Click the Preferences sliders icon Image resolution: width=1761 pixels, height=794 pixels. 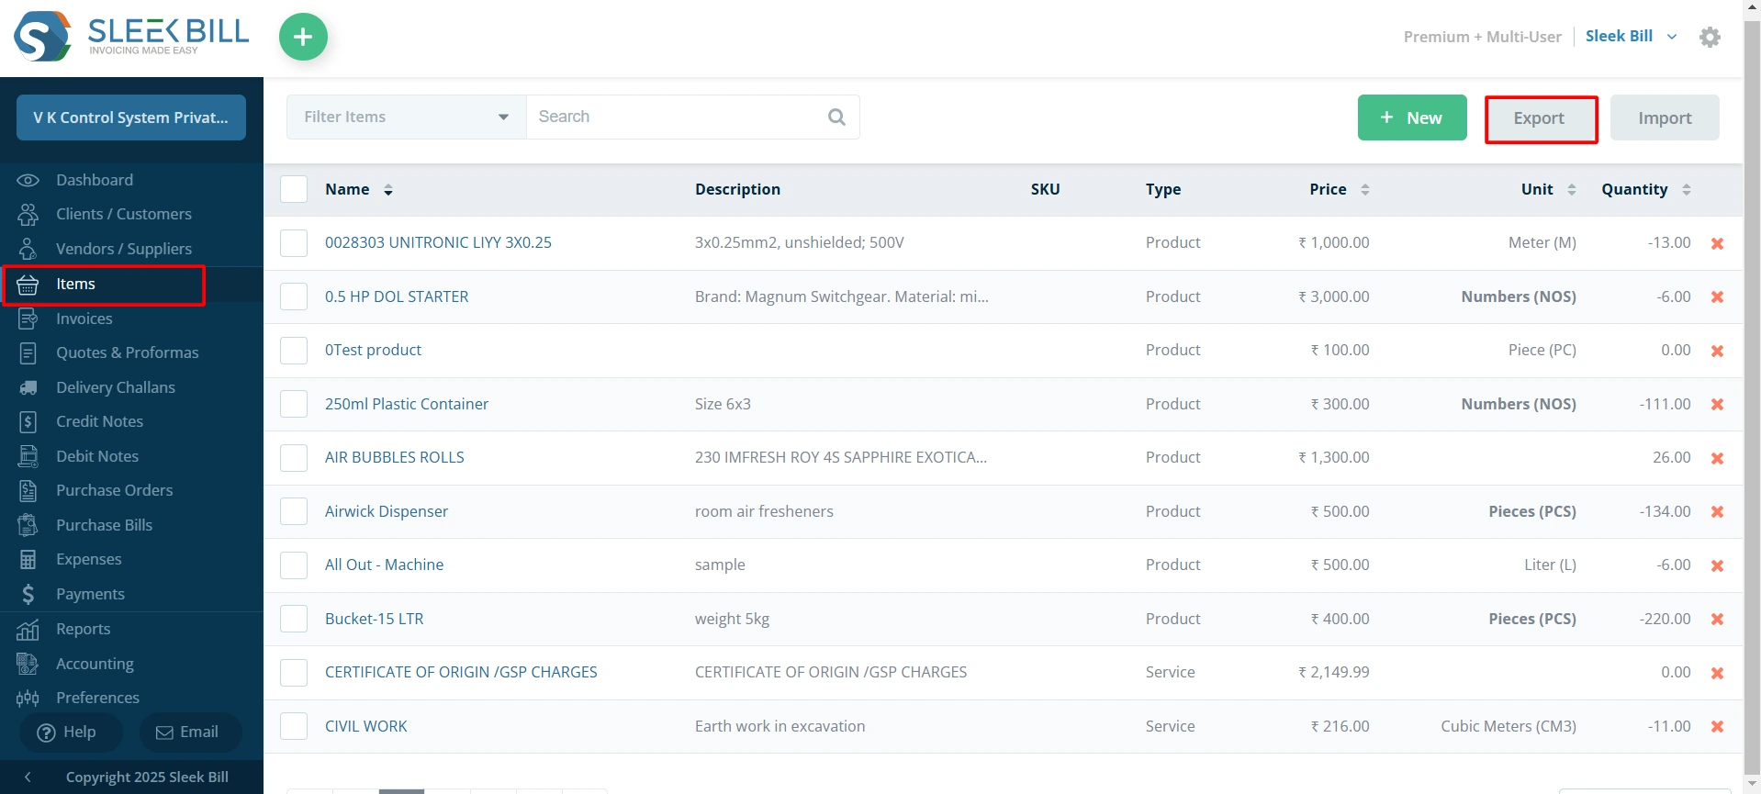[28, 698]
